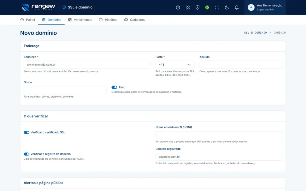The width and height of the screenshot is (306, 191).
Task: Open the Cadastros tab
Action: pyautogui.click(x=134, y=20)
